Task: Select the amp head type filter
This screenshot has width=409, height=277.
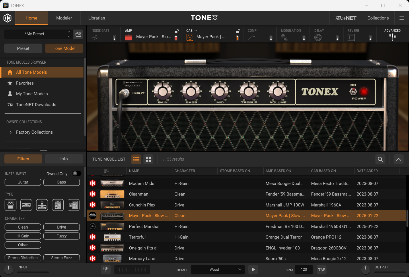Action: 26,205
